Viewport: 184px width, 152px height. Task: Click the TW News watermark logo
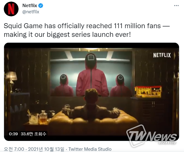pos(151,136)
